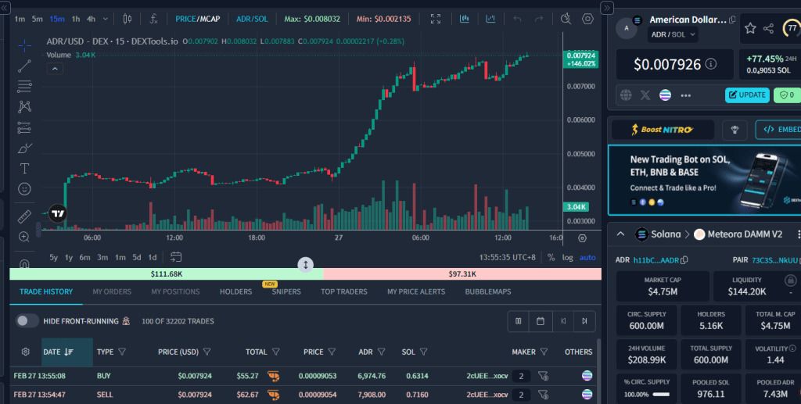801x404 pixels.
Task: Open the candlestick chart type selector
Action: 128,19
